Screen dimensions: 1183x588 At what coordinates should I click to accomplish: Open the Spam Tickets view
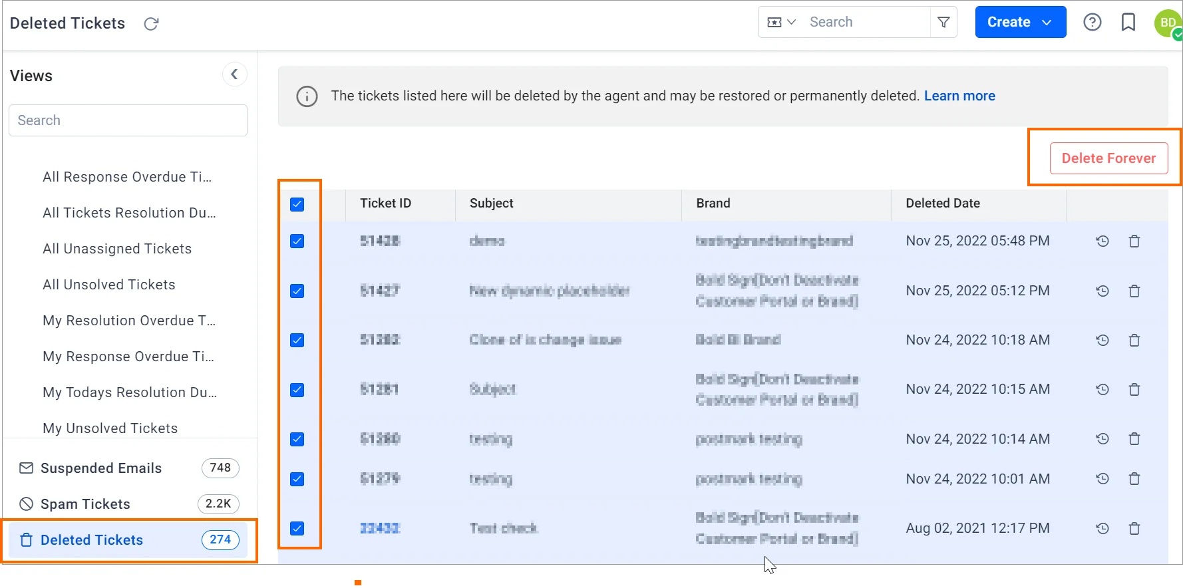tap(85, 504)
